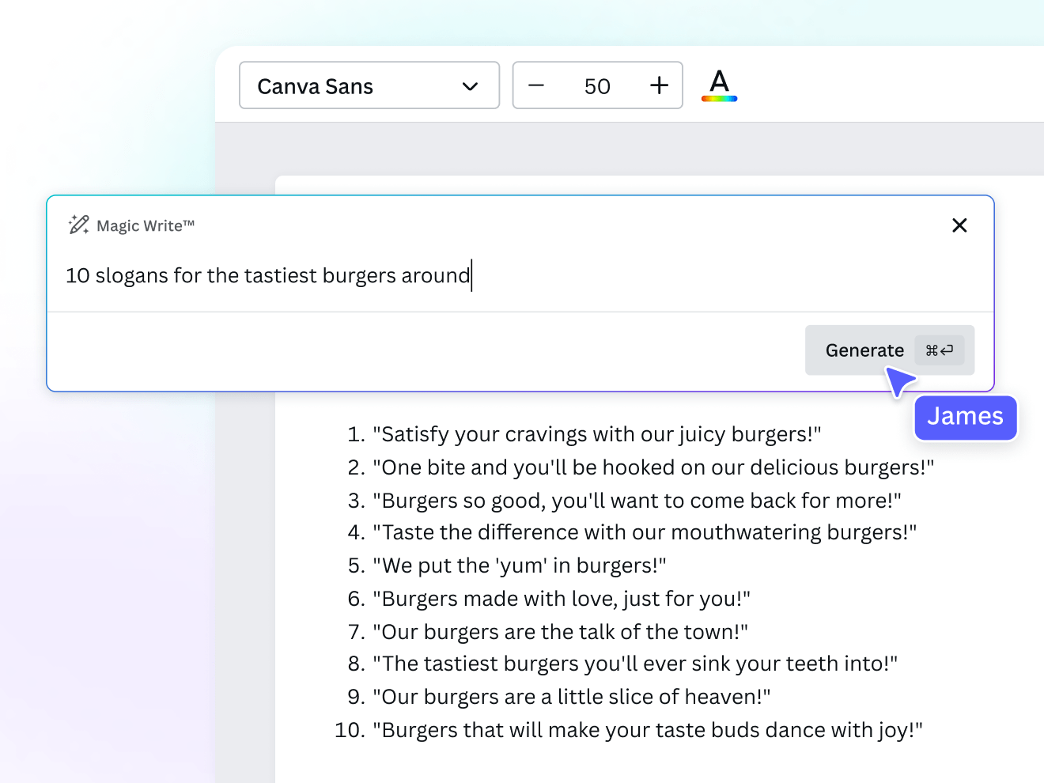Open the rainbow text color picker
This screenshot has width=1044, height=783.
click(719, 85)
